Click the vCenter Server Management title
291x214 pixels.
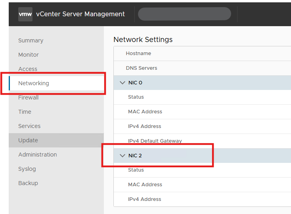coord(80,14)
